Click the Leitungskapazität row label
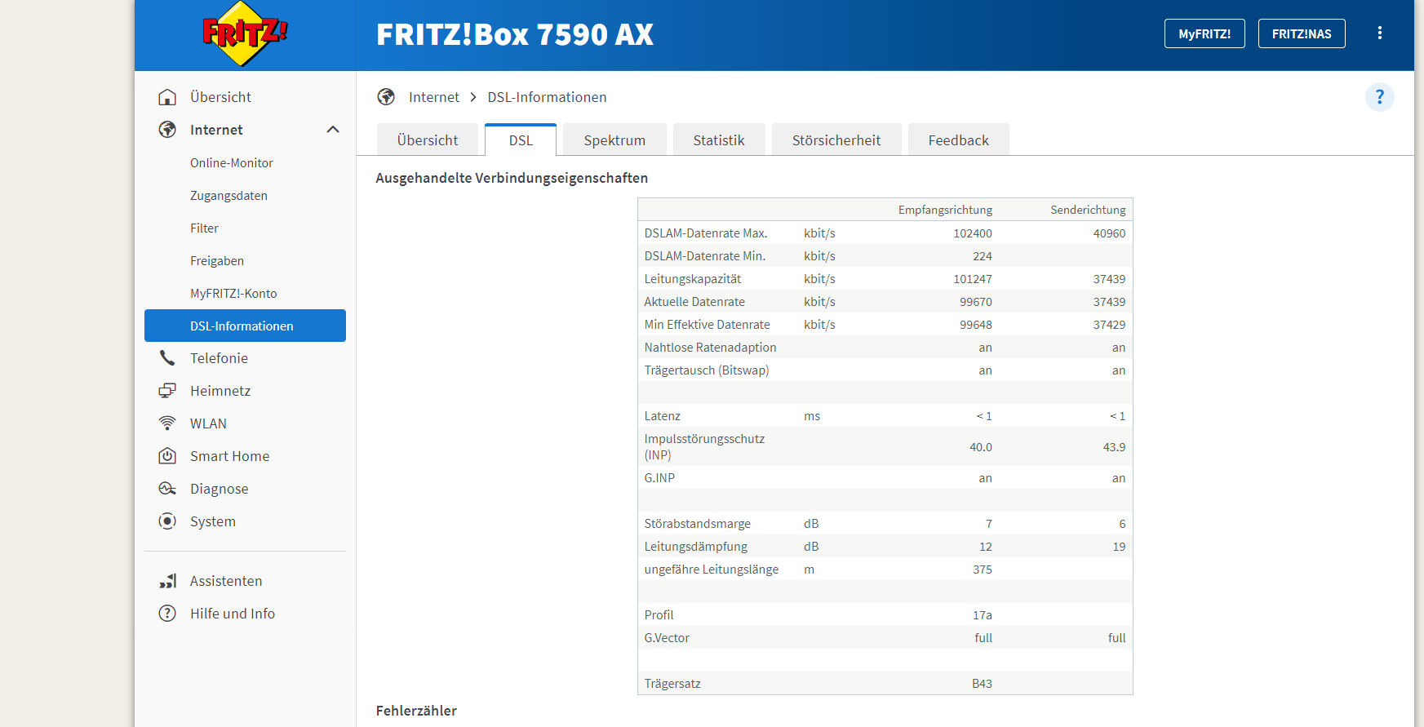The image size is (1424, 727). (x=693, y=279)
